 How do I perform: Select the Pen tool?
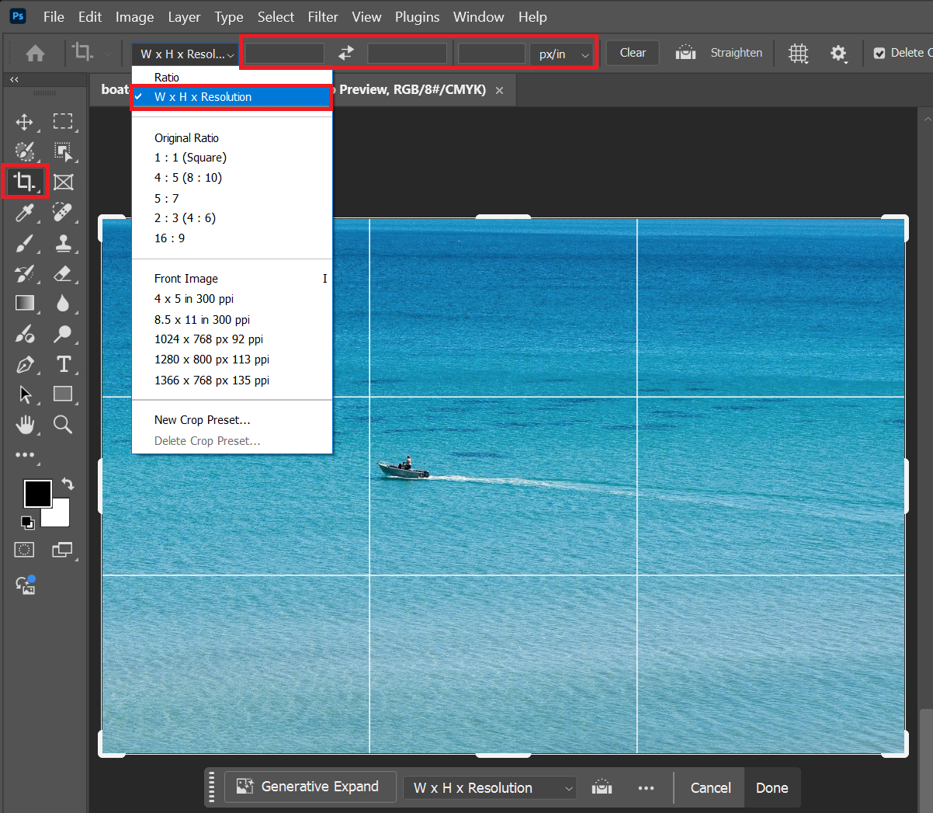pos(24,364)
